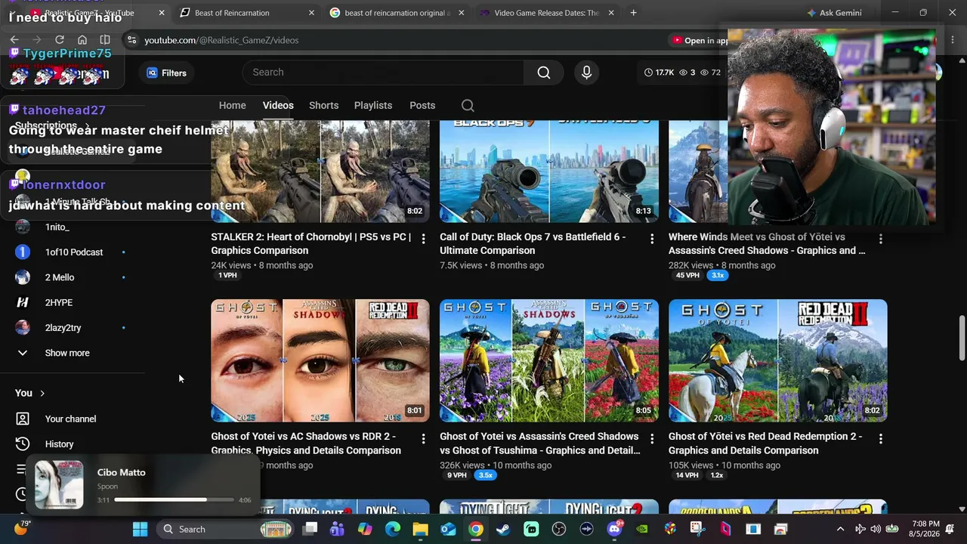This screenshot has width=967, height=544.
Task: Open options menu for STALKER 2 video
Action: click(x=423, y=239)
